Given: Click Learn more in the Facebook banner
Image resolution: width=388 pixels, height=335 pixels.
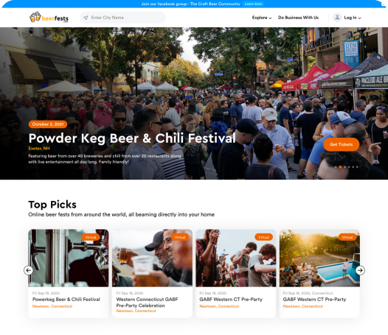Looking at the screenshot, I should click(x=253, y=4).
